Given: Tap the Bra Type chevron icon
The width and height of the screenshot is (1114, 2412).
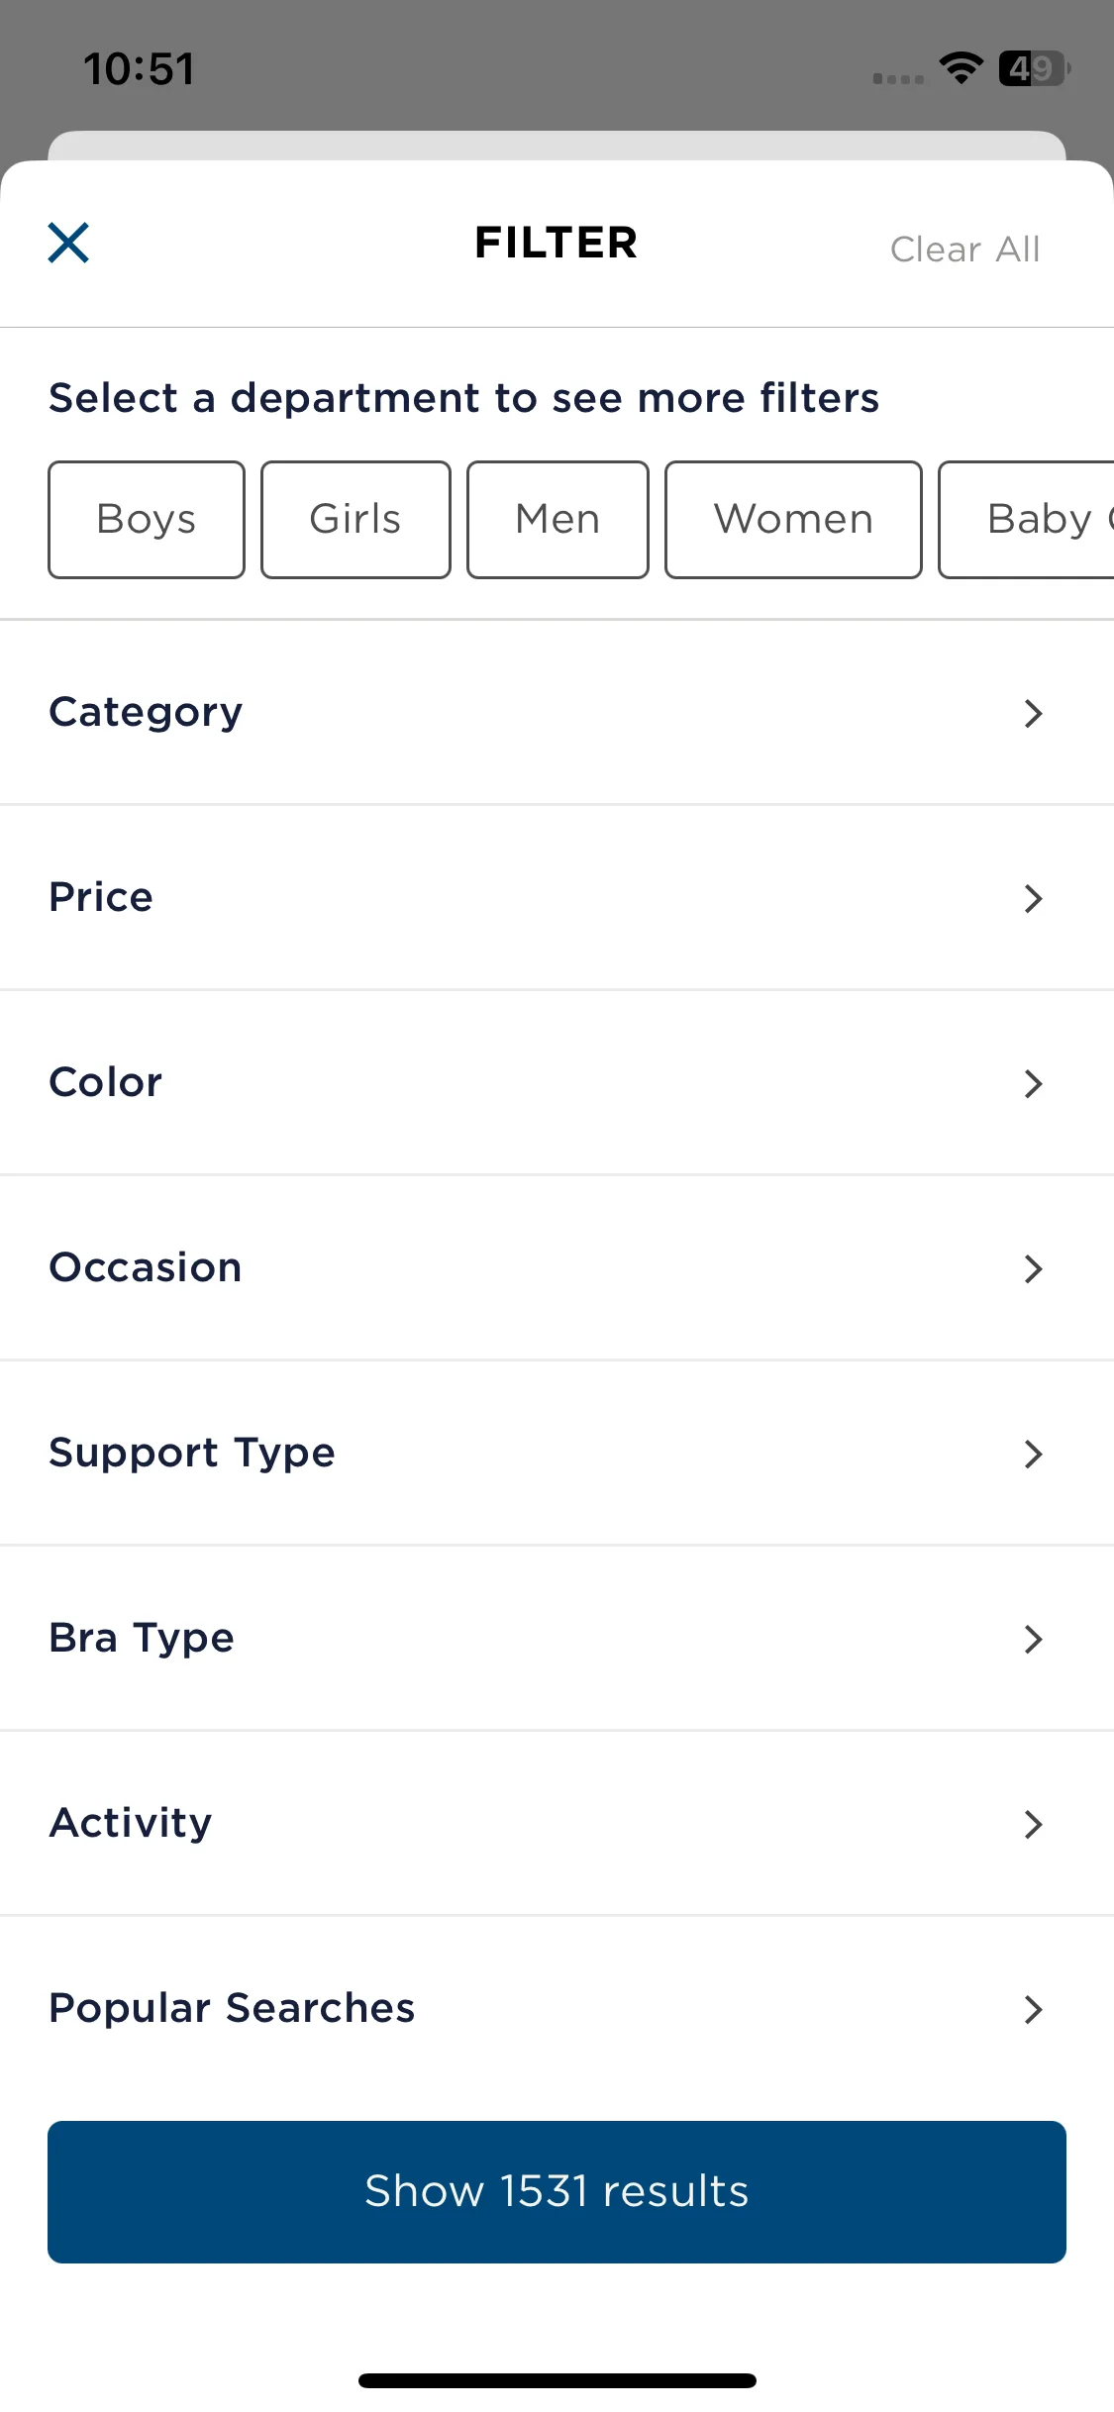Looking at the screenshot, I should click(1033, 1639).
